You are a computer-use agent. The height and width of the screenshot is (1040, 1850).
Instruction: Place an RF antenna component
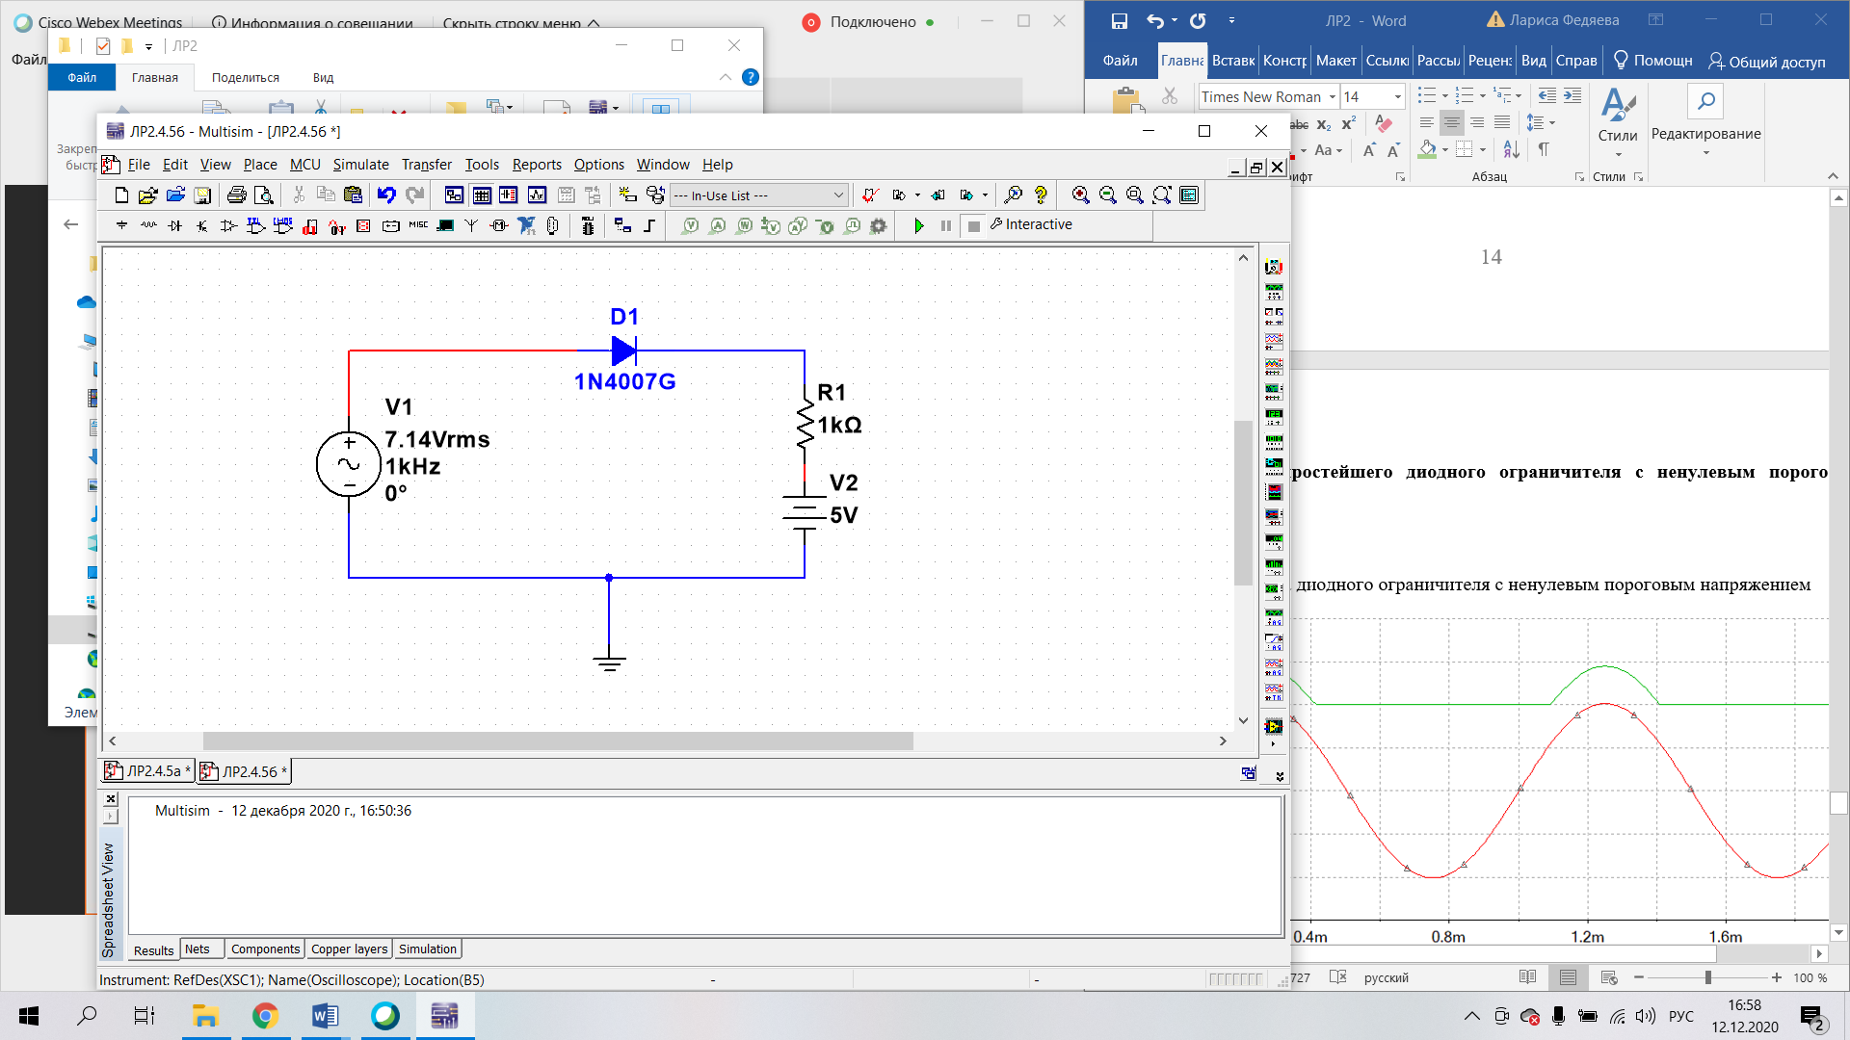click(x=471, y=225)
